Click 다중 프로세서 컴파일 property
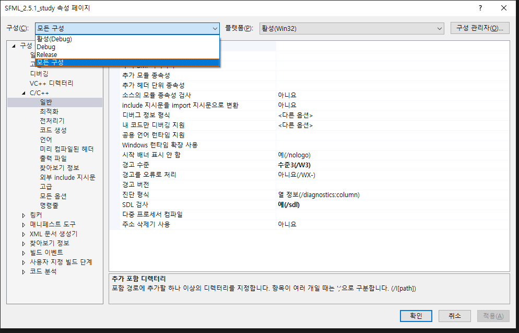 [152, 214]
